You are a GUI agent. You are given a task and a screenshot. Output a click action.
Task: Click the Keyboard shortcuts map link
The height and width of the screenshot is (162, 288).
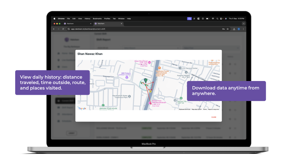click(184, 109)
